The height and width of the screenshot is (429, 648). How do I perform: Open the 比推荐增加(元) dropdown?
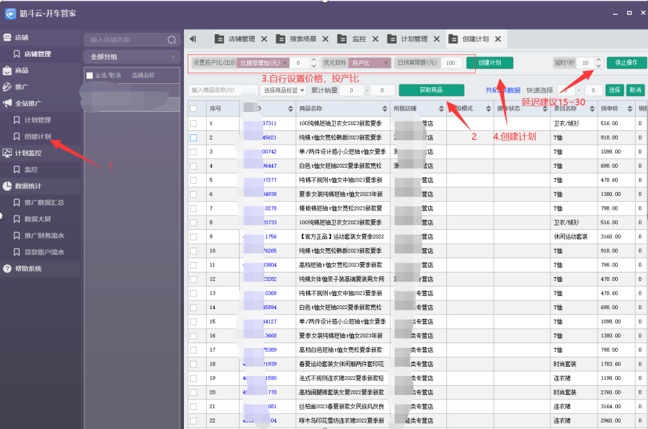pyautogui.click(x=263, y=63)
